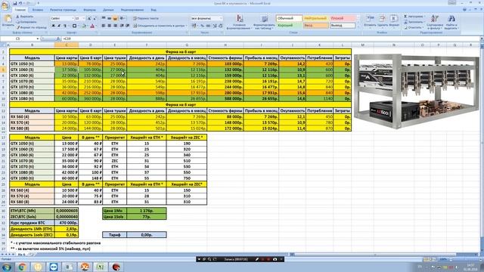Open the fill color dropdown arrow
The height and width of the screenshot is (272, 484).
coord(88,26)
